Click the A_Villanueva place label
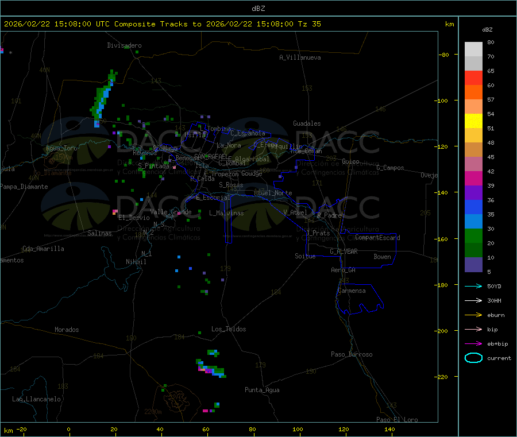 point(300,57)
